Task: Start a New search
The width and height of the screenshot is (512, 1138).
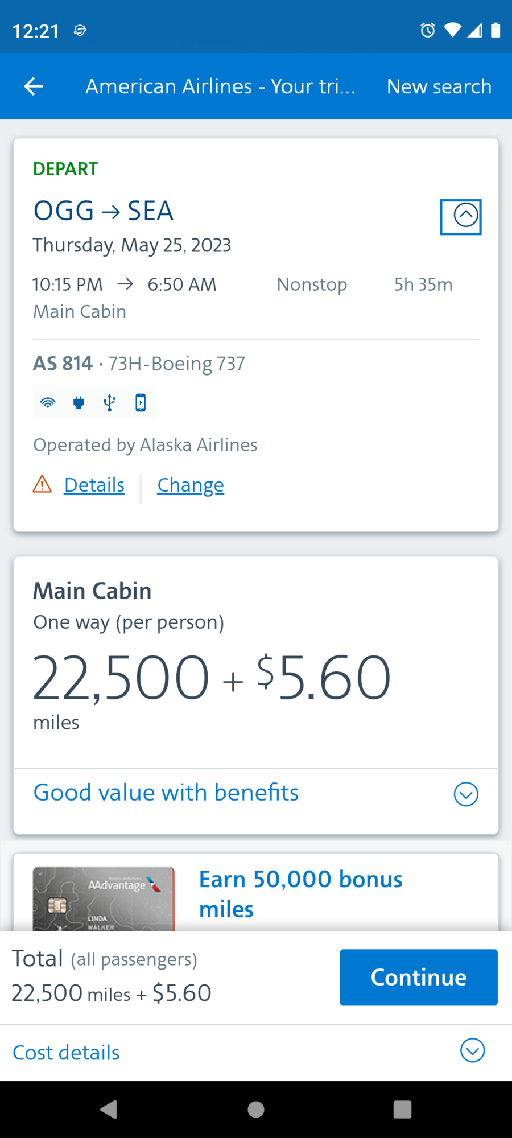Action: [x=439, y=86]
